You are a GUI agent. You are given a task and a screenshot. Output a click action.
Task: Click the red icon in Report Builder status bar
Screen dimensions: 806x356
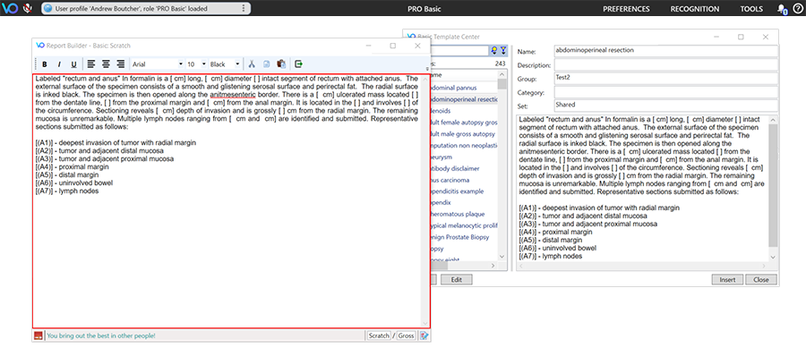click(x=38, y=335)
